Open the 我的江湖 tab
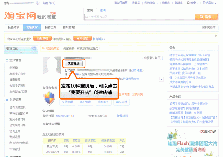 50,27
